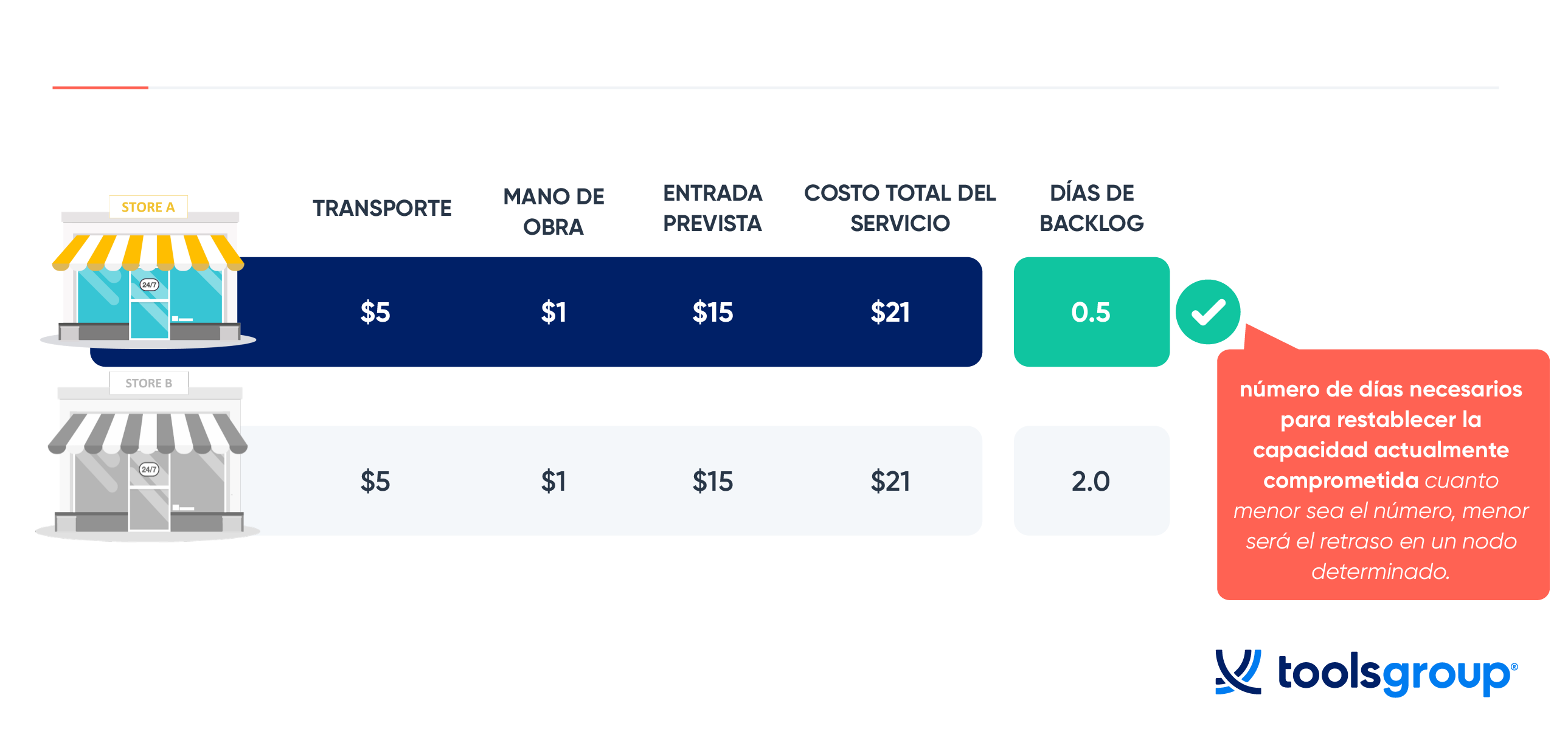The height and width of the screenshot is (737, 1568).
Task: Click the gray Store B shop illustration
Action: tap(148, 457)
